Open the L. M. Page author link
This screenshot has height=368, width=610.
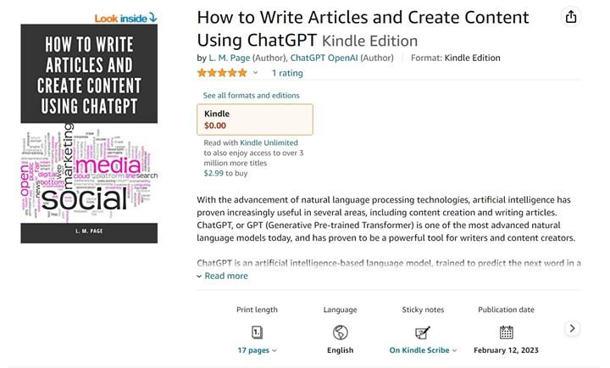230,58
